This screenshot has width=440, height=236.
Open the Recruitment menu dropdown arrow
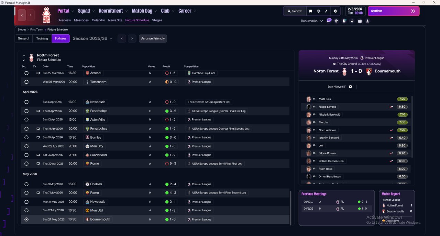[127, 11]
